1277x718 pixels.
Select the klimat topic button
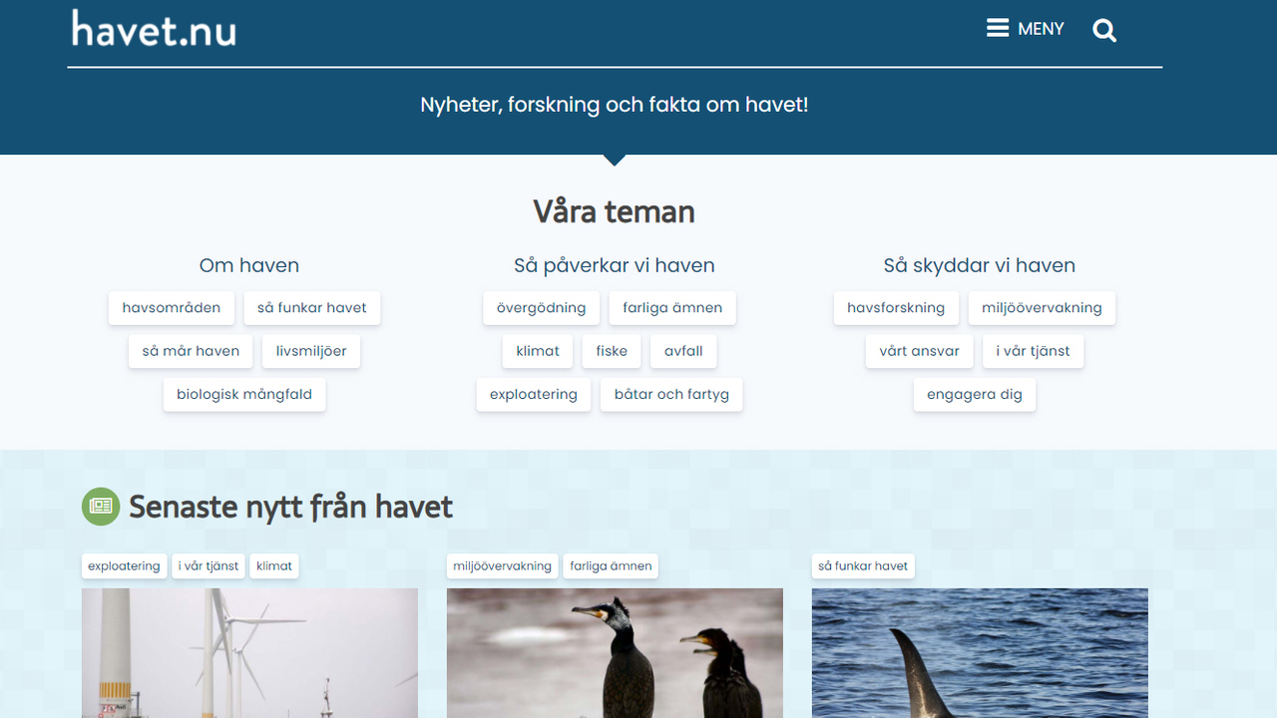click(x=538, y=351)
